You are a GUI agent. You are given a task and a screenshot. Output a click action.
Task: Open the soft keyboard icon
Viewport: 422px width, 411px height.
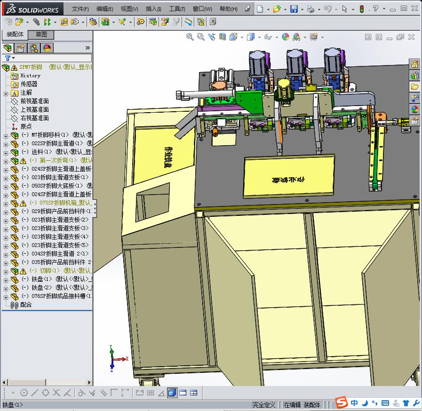click(385, 403)
